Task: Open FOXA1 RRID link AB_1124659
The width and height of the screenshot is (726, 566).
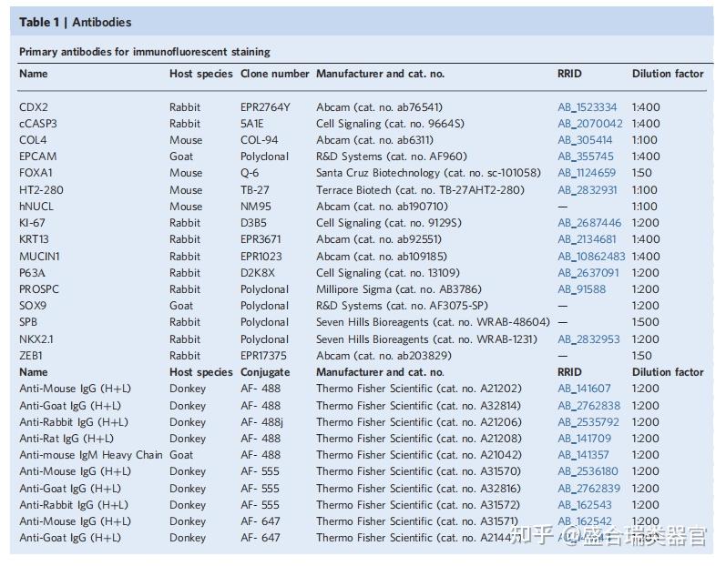Action: click(587, 173)
